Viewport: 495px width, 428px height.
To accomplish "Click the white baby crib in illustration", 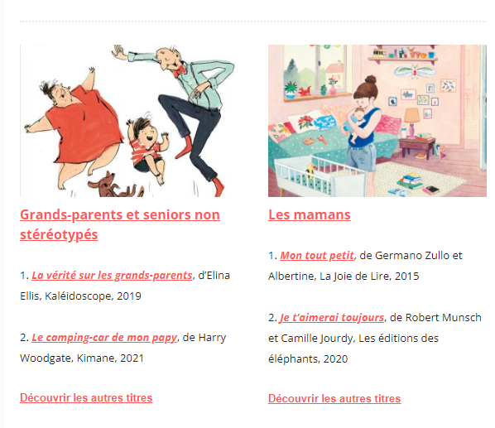I will (319, 176).
